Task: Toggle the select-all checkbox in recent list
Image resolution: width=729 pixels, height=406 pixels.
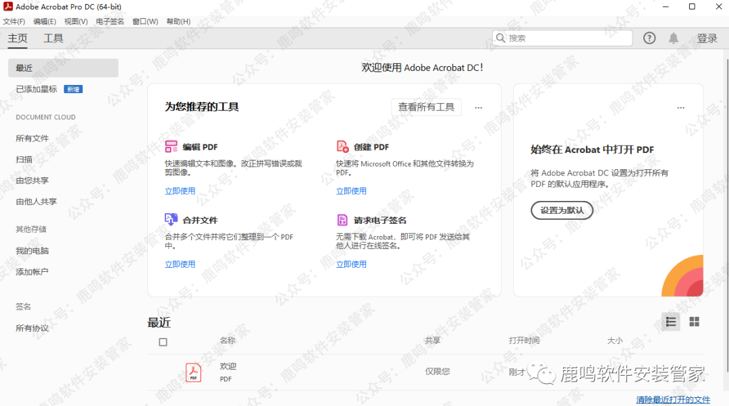Action: coord(163,342)
